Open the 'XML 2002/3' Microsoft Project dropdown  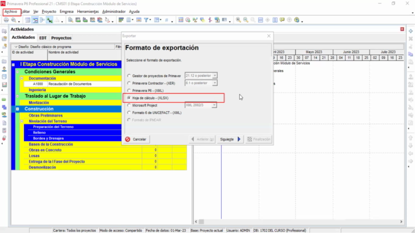(x=214, y=105)
